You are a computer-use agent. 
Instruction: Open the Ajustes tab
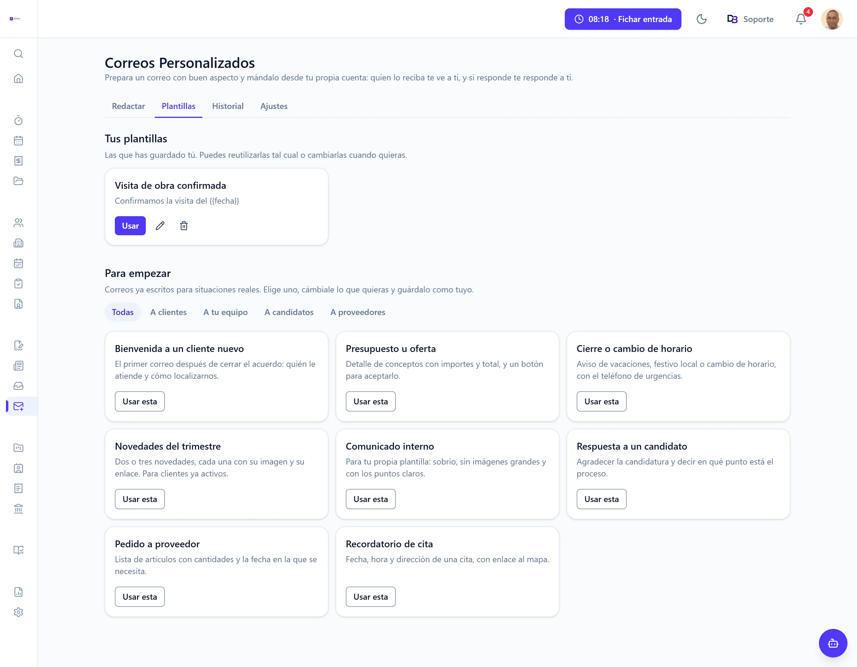(x=274, y=106)
